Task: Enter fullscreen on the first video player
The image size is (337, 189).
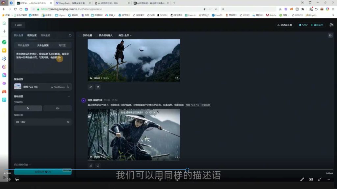Action: [177, 78]
